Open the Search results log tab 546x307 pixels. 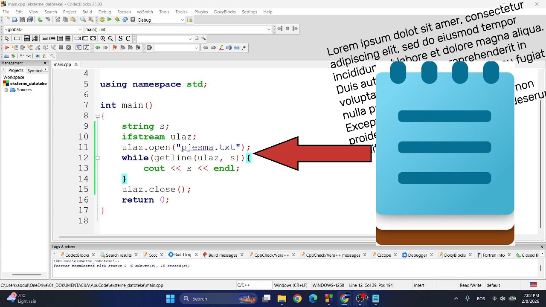click(119, 255)
